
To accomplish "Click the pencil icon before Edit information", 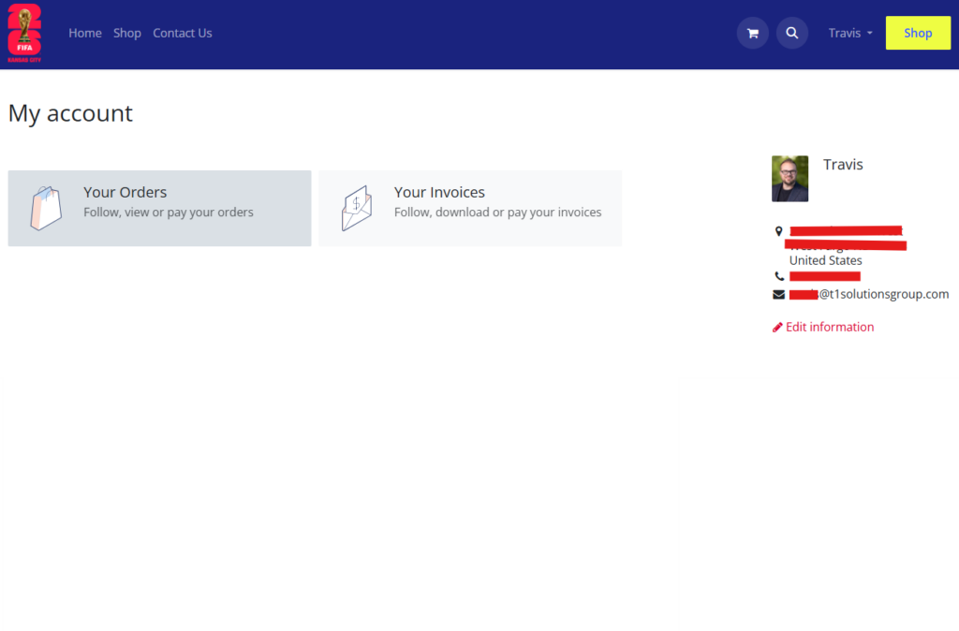I will point(776,327).
